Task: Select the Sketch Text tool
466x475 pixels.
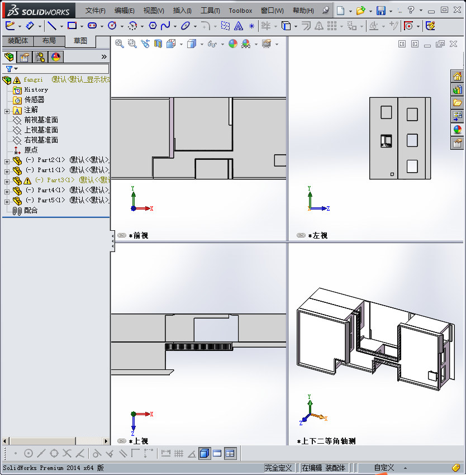Action: tap(239, 26)
